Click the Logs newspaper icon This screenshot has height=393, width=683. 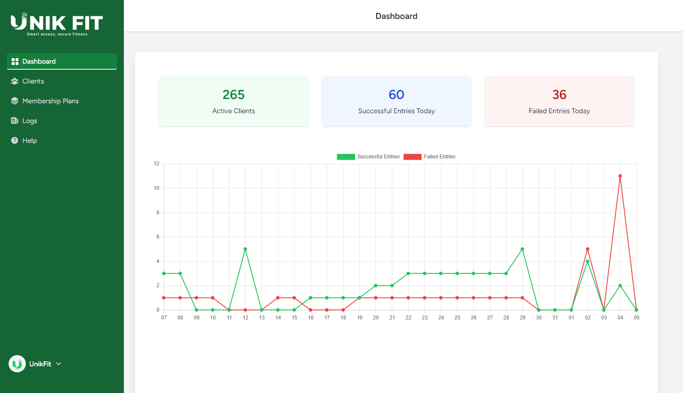[15, 121]
